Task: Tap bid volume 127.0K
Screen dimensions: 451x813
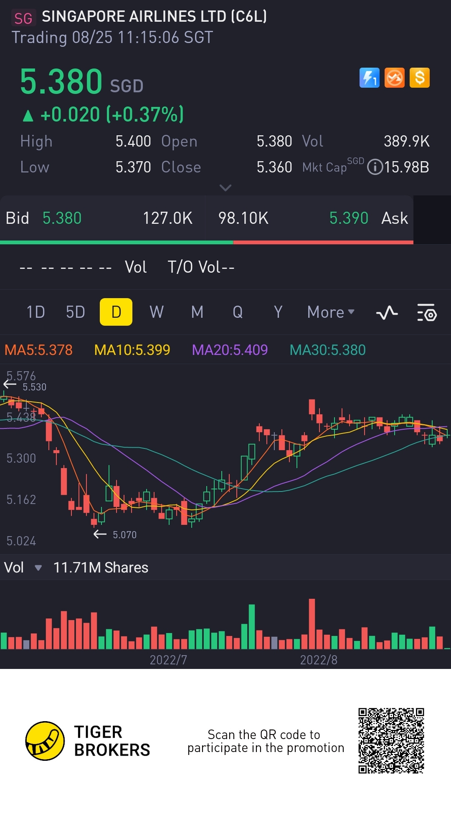Action: pos(167,218)
